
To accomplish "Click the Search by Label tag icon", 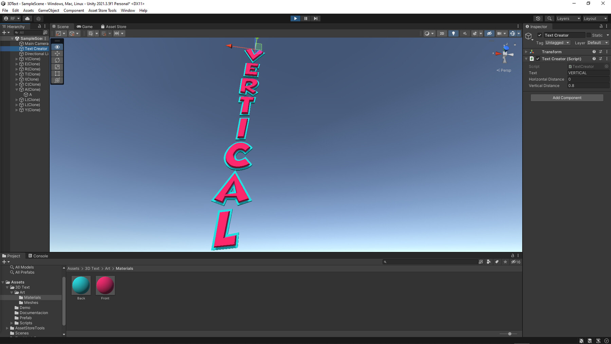I will click(497, 262).
